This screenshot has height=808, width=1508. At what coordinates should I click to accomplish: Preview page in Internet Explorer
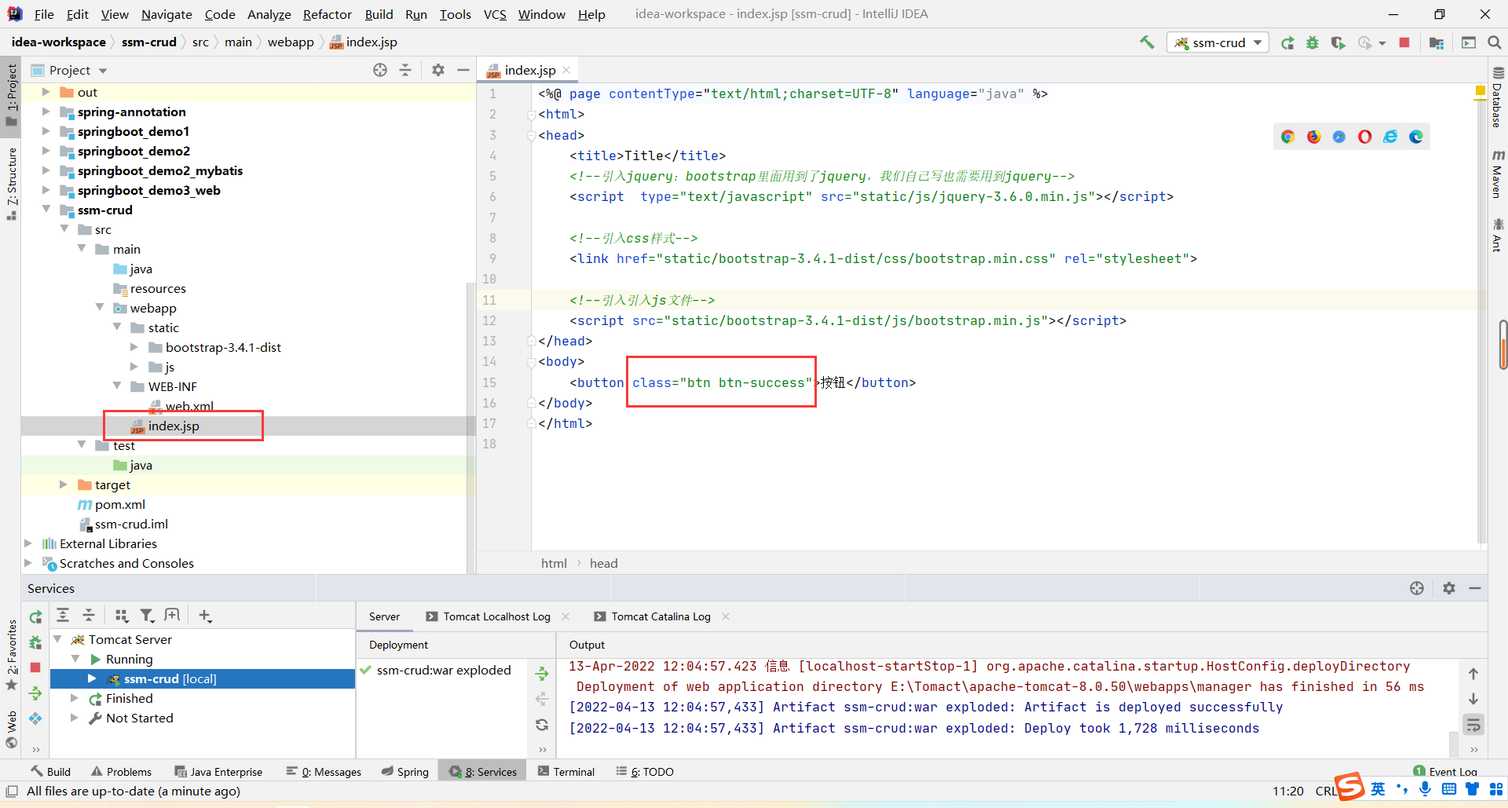point(1391,137)
